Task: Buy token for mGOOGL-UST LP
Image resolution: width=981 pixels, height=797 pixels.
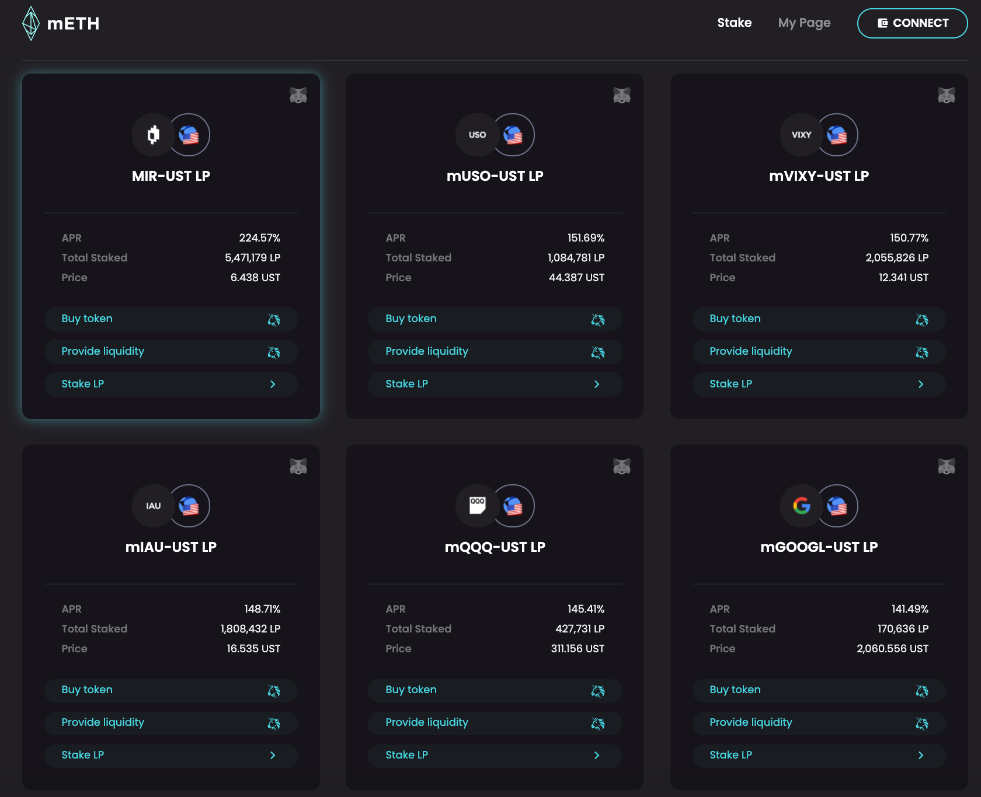Action: coord(819,690)
